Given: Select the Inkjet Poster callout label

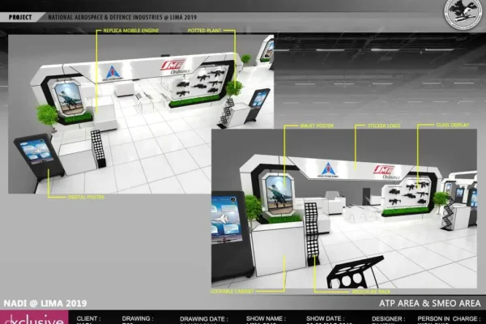Looking at the screenshot, I should tap(299, 125).
